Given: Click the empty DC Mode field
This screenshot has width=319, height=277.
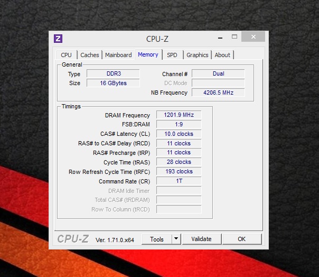Looking at the screenshot, I should click(x=218, y=83).
